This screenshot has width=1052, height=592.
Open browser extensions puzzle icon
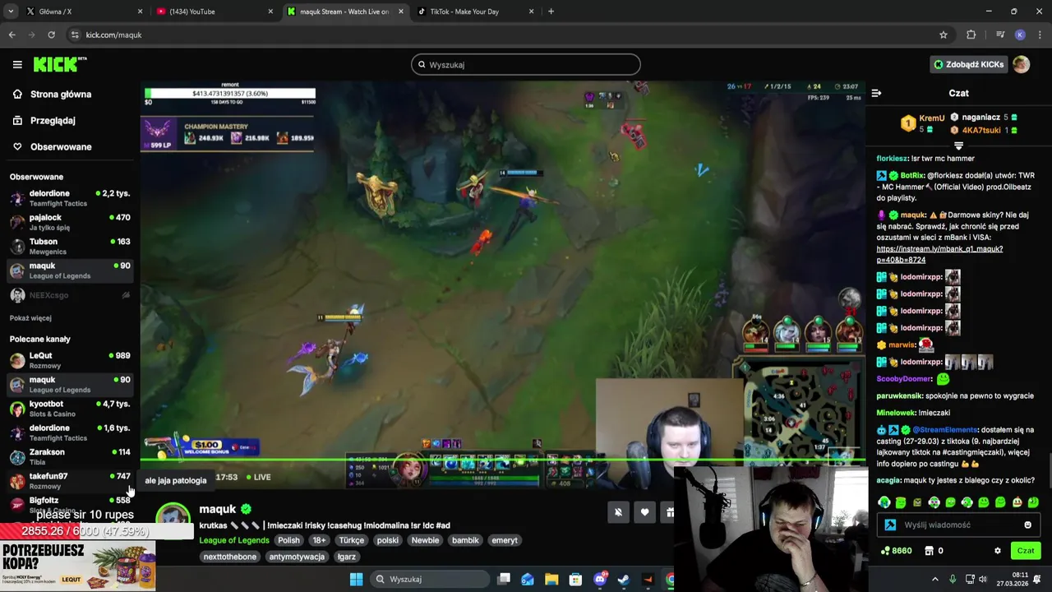(971, 35)
